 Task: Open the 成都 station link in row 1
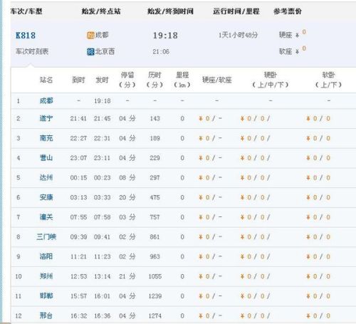coord(46,101)
